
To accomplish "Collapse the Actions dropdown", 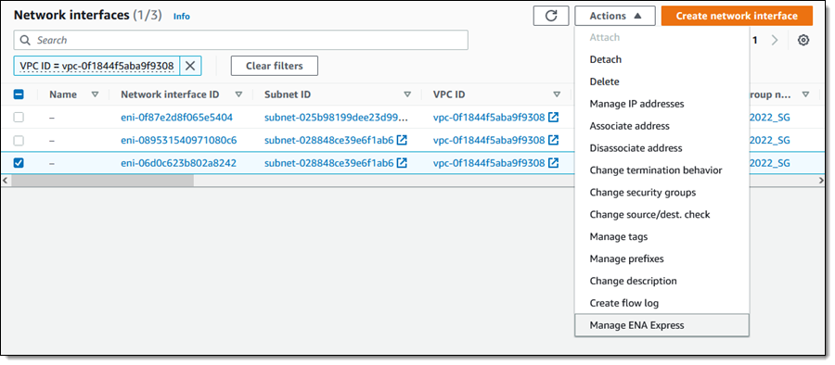I will coord(615,16).
